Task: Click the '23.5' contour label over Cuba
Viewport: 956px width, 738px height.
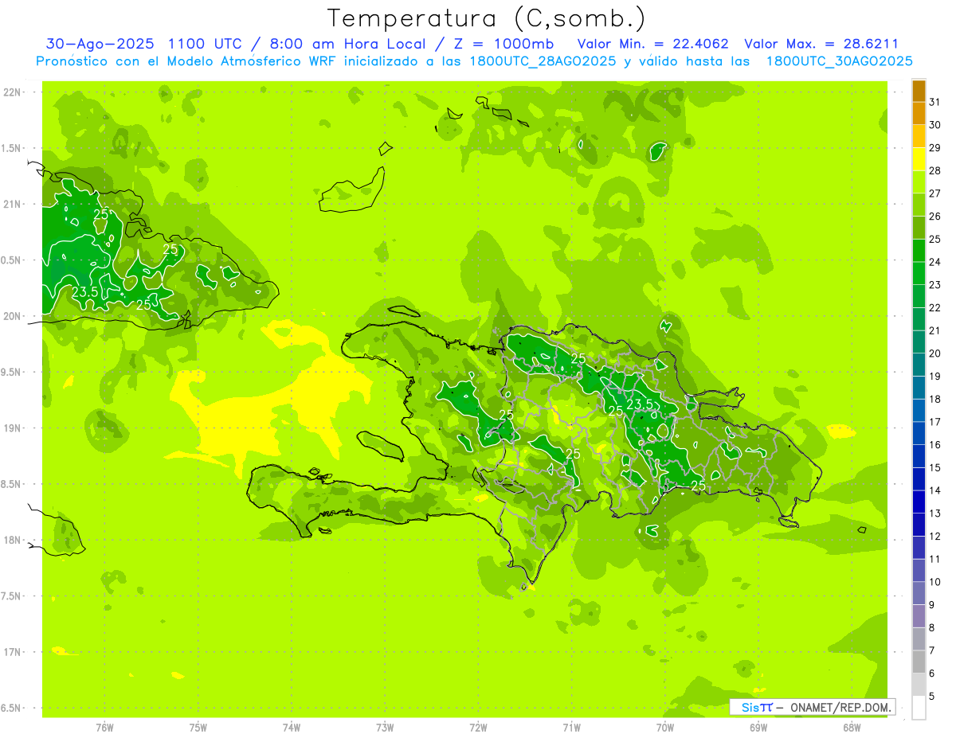Action: (x=84, y=292)
